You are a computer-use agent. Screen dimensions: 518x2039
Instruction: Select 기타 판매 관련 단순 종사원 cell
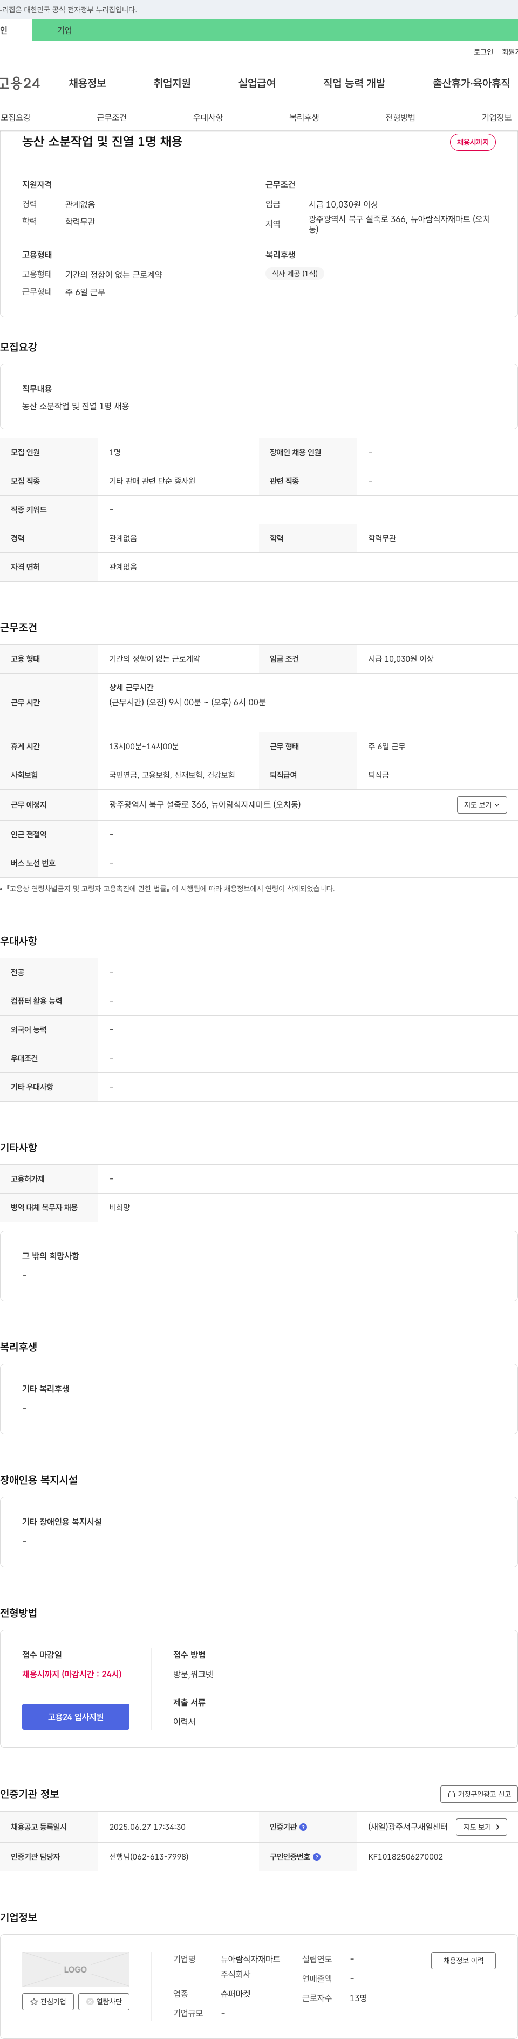point(152,481)
